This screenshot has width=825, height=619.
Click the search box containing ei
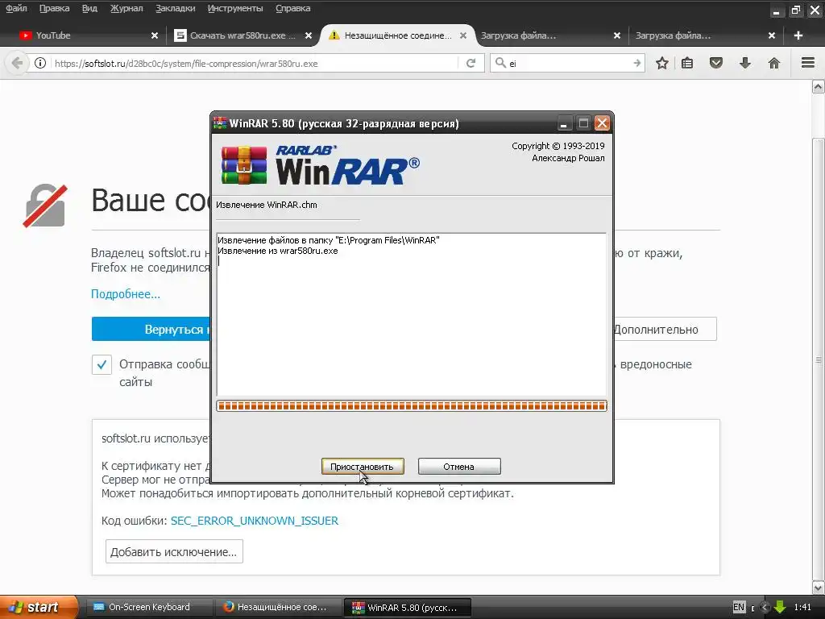pos(568,63)
